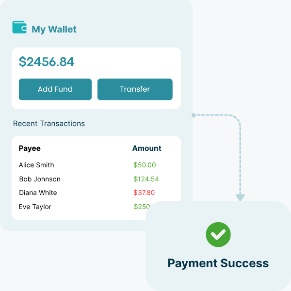Open the Recent Transactions heading

(49, 124)
